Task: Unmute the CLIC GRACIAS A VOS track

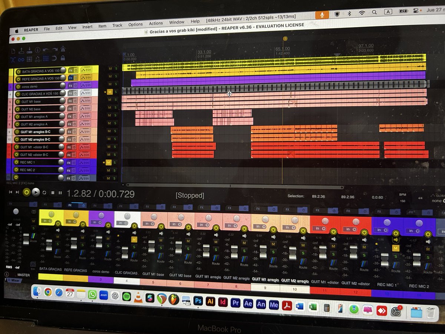Action: (111, 92)
